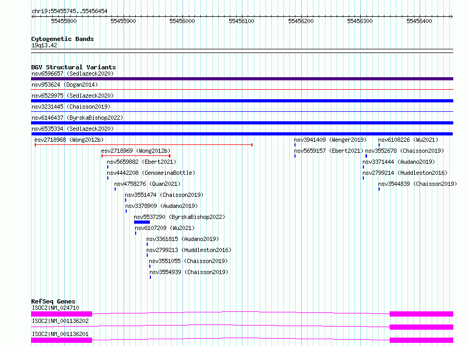
Task: Select the ISOC2|NM_001136201 transcript label
Action: (60, 334)
